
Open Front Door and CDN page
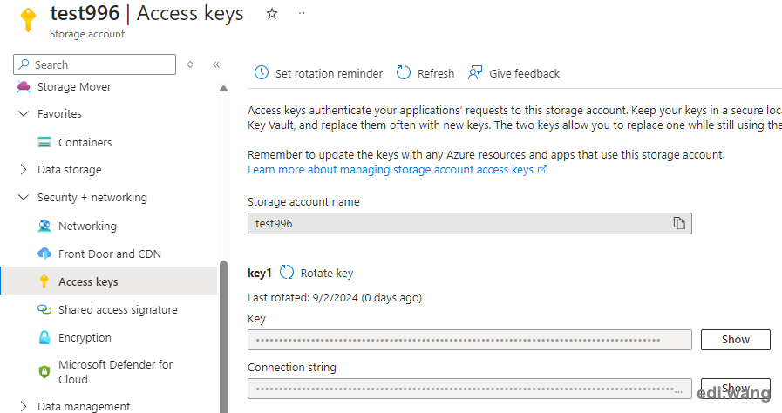110,254
